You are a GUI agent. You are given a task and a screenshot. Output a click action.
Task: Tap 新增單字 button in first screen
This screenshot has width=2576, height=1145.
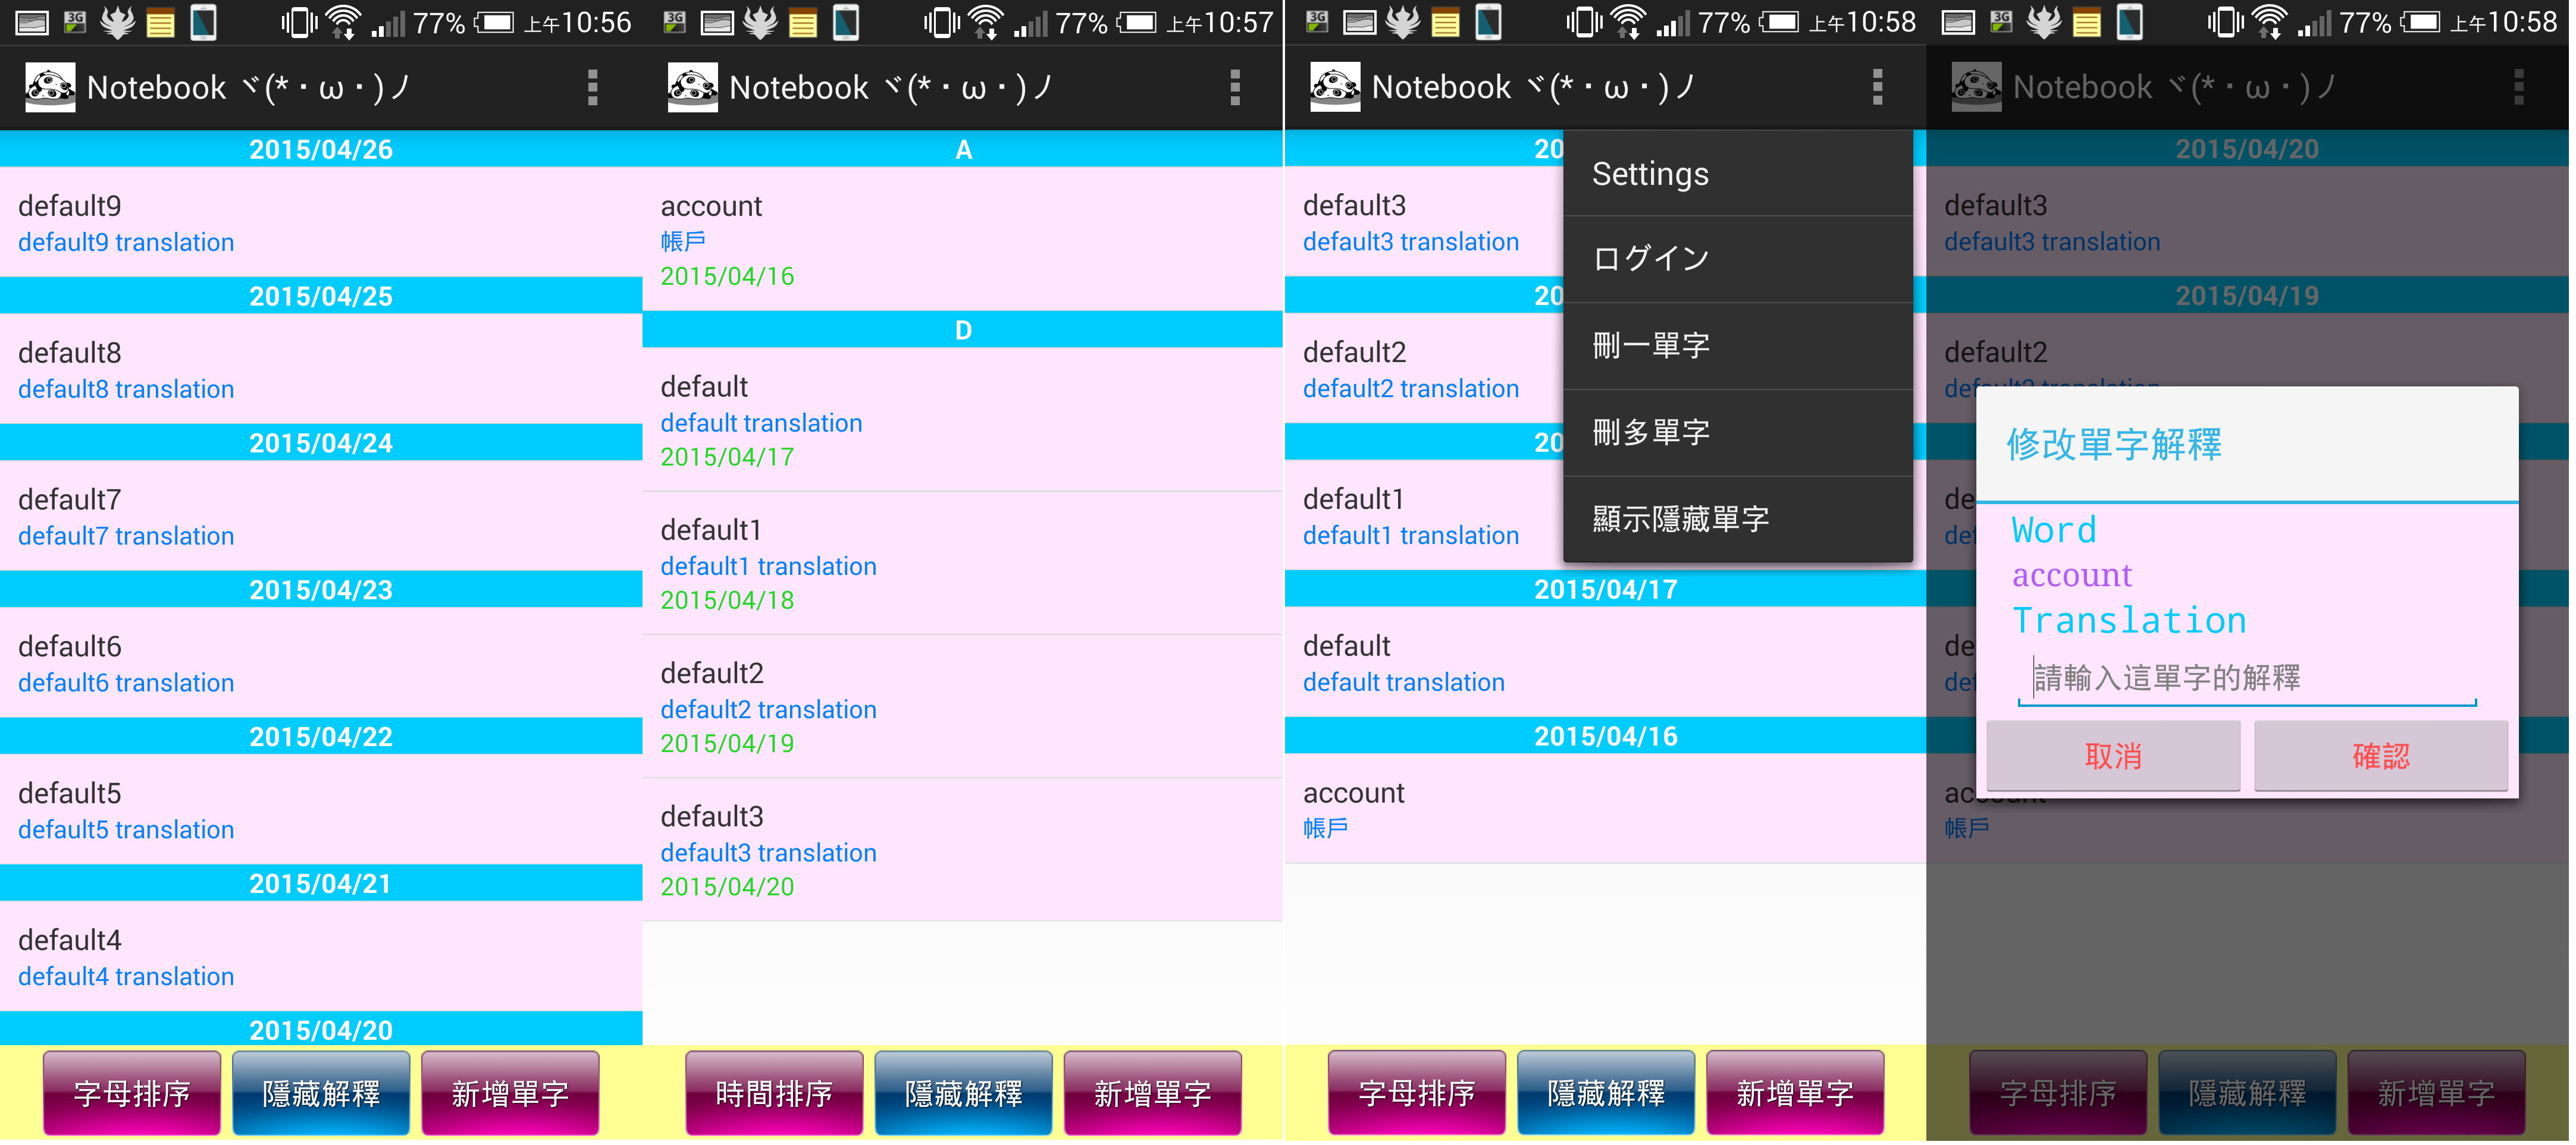pyautogui.click(x=510, y=1094)
